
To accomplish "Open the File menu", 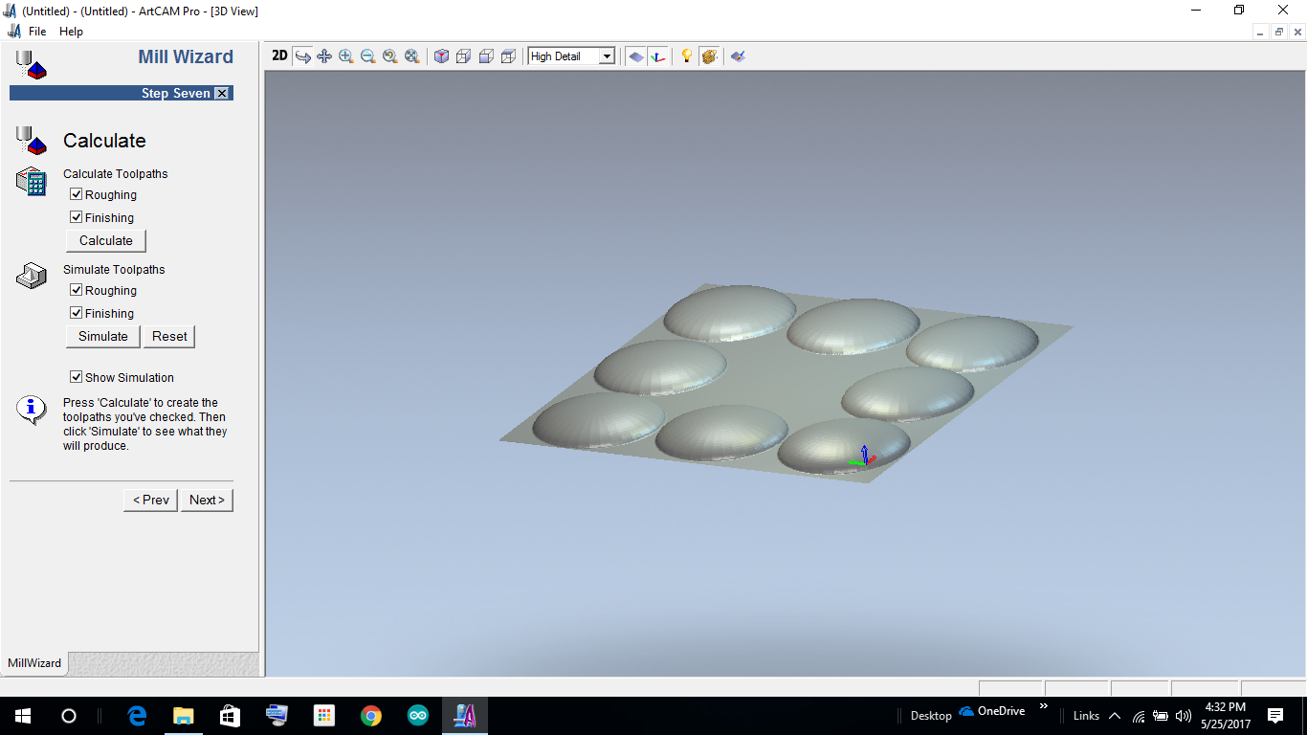I will [37, 31].
